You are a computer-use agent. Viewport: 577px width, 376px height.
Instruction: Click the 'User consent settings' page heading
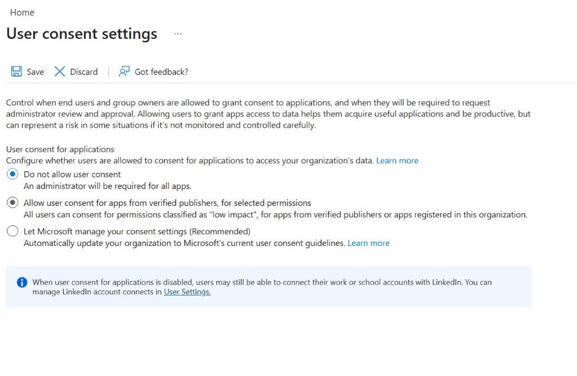click(x=81, y=34)
